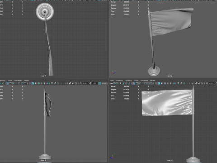
Task: Open Renderer menu in front view panel
Action: click(x=18, y=80)
